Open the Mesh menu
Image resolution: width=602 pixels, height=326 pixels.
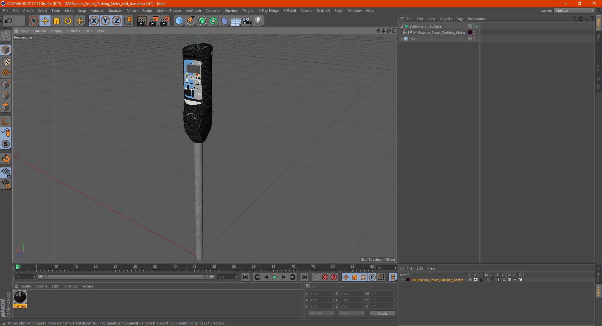pos(69,11)
